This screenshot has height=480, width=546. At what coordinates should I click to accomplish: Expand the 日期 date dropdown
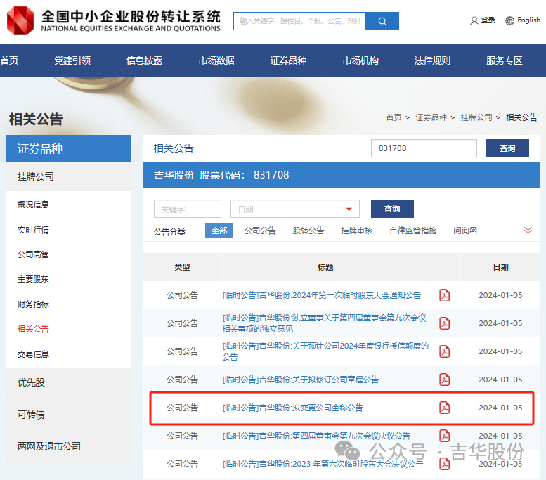pyautogui.click(x=349, y=209)
